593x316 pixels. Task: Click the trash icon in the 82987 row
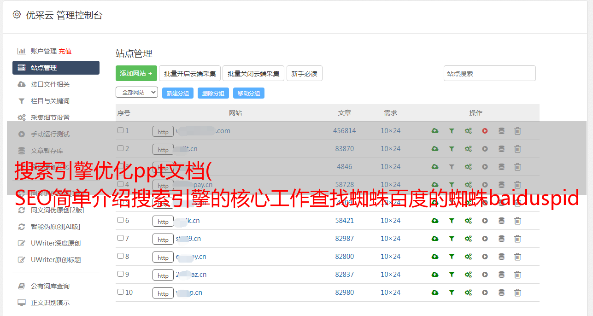click(x=517, y=239)
